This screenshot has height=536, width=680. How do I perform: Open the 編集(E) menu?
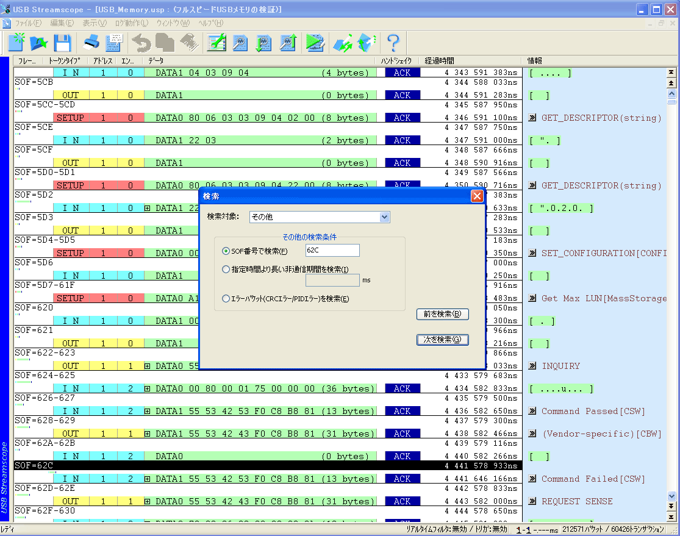click(62, 23)
